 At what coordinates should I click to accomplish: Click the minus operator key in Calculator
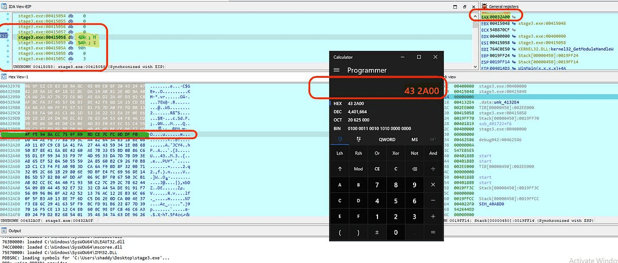[433, 200]
